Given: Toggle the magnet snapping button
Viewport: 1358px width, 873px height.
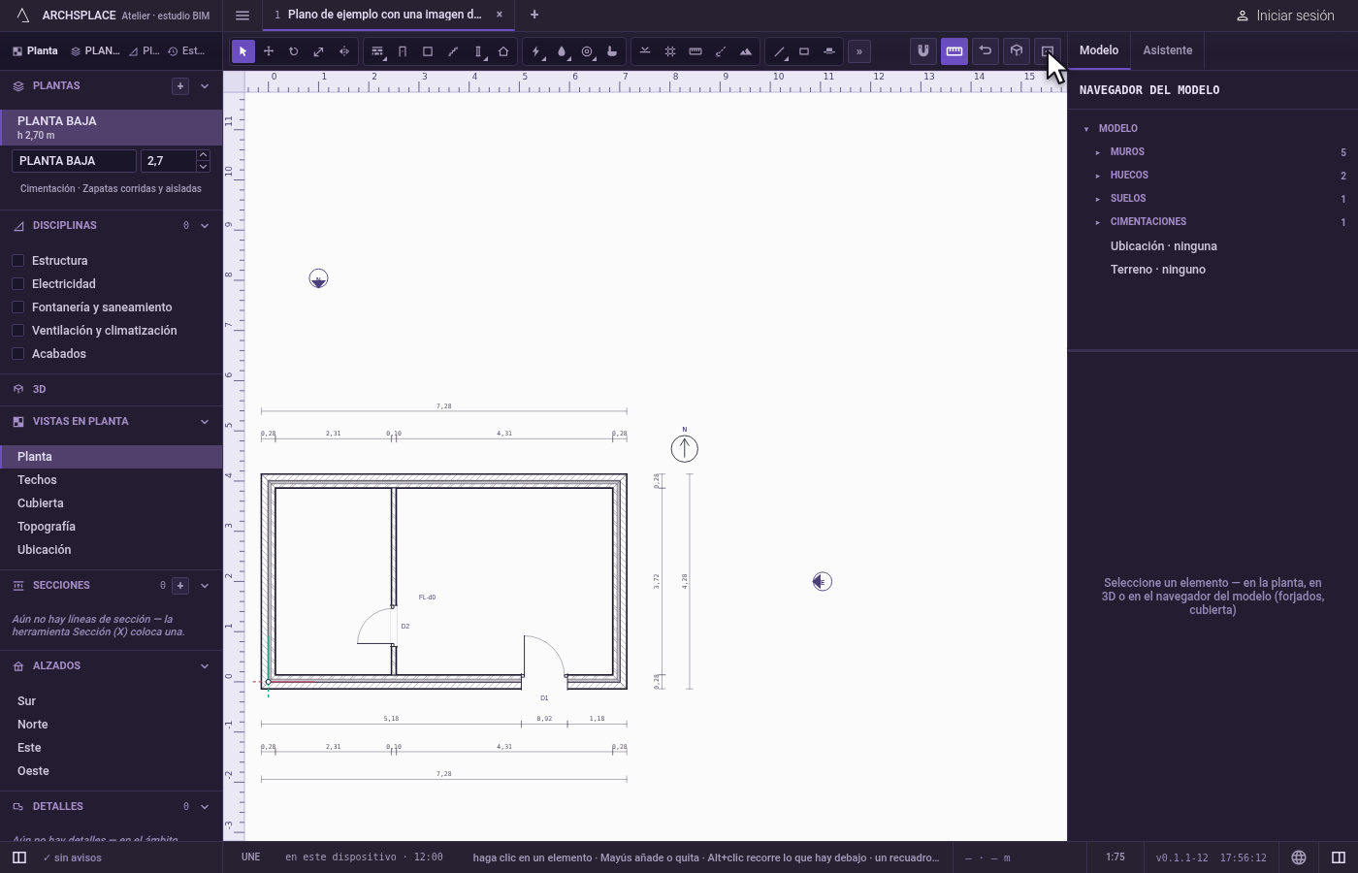Looking at the screenshot, I should 923,50.
